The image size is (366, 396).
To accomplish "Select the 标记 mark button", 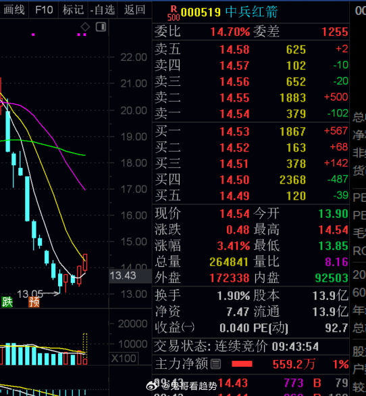I will 73,10.
